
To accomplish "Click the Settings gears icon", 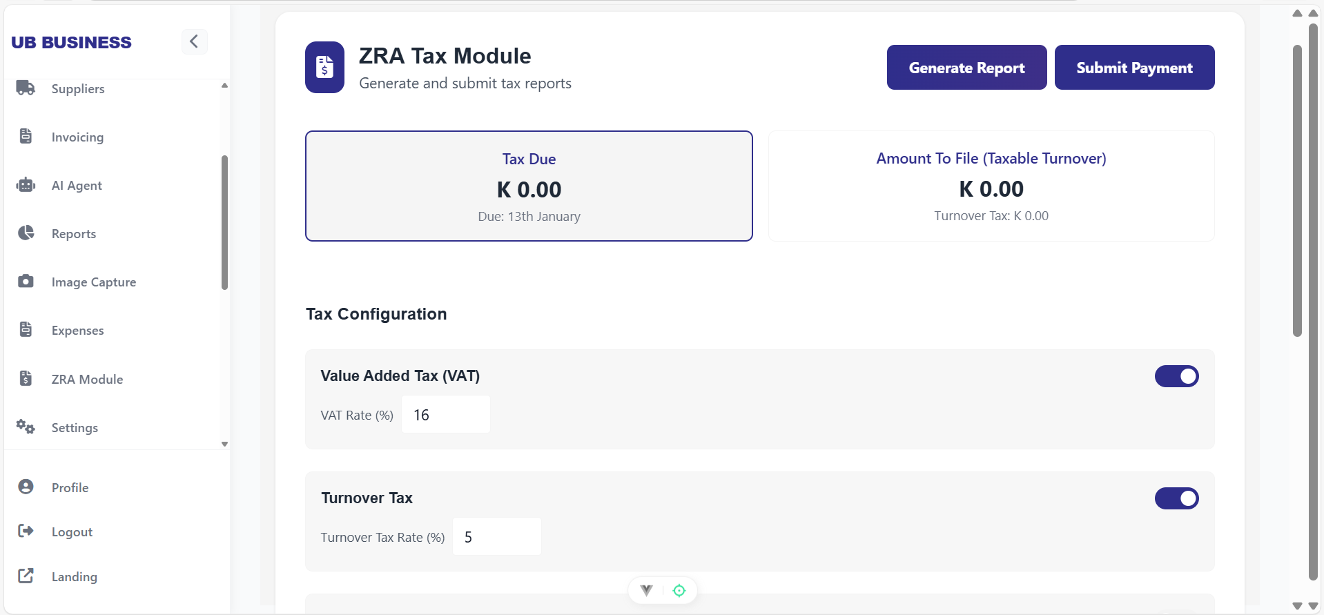I will tap(26, 427).
